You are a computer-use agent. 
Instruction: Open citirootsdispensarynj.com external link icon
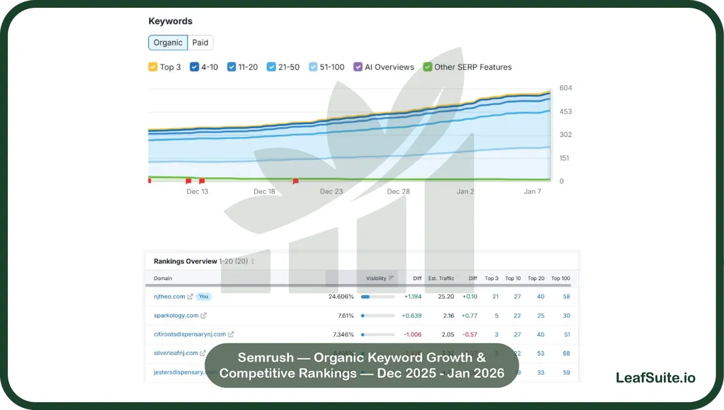click(231, 334)
